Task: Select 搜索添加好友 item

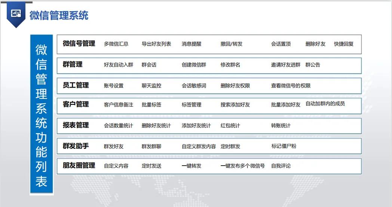Action: tap(235, 105)
